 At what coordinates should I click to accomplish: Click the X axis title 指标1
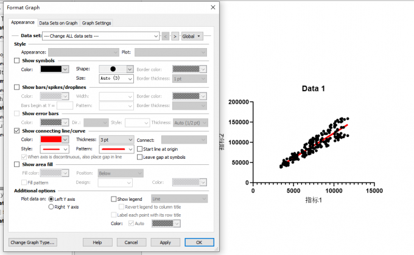pos(314,200)
